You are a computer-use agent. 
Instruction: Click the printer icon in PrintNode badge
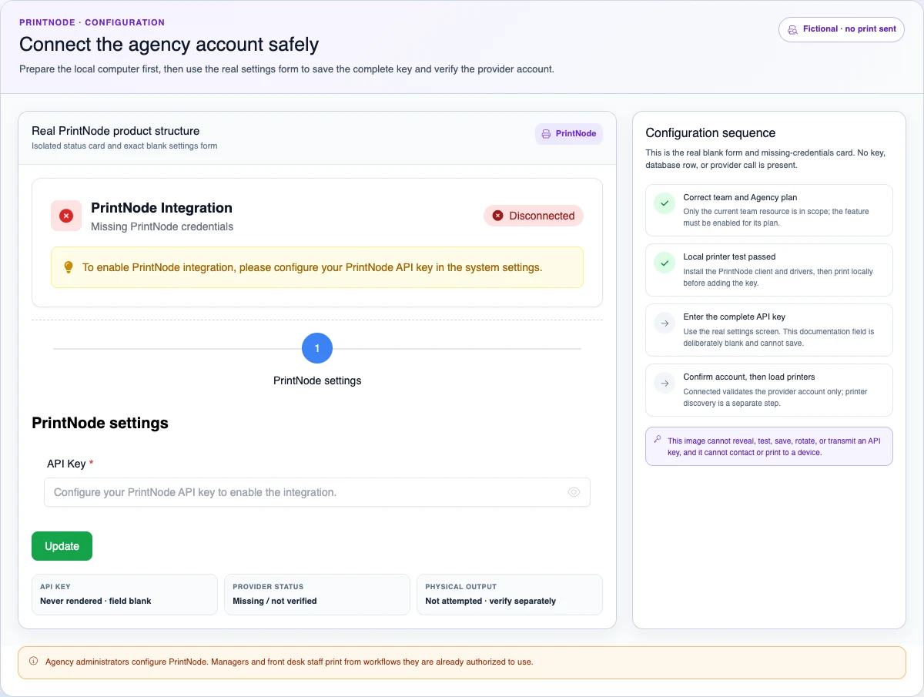click(x=546, y=134)
